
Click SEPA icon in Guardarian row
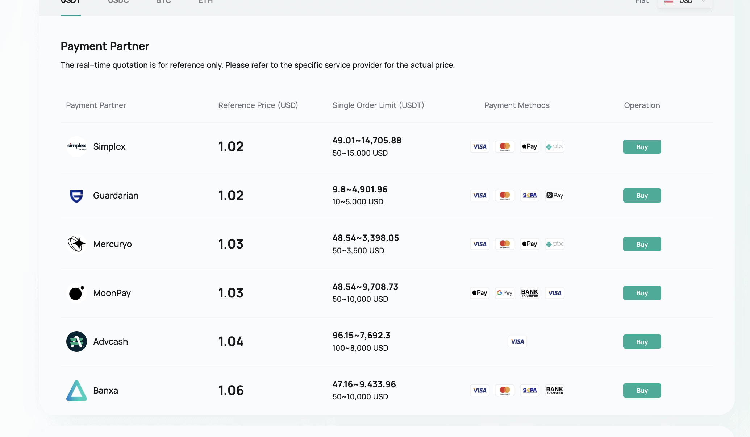pos(529,195)
